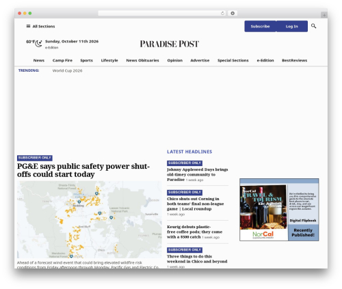Click the Paradise Post logo

pos(170,44)
